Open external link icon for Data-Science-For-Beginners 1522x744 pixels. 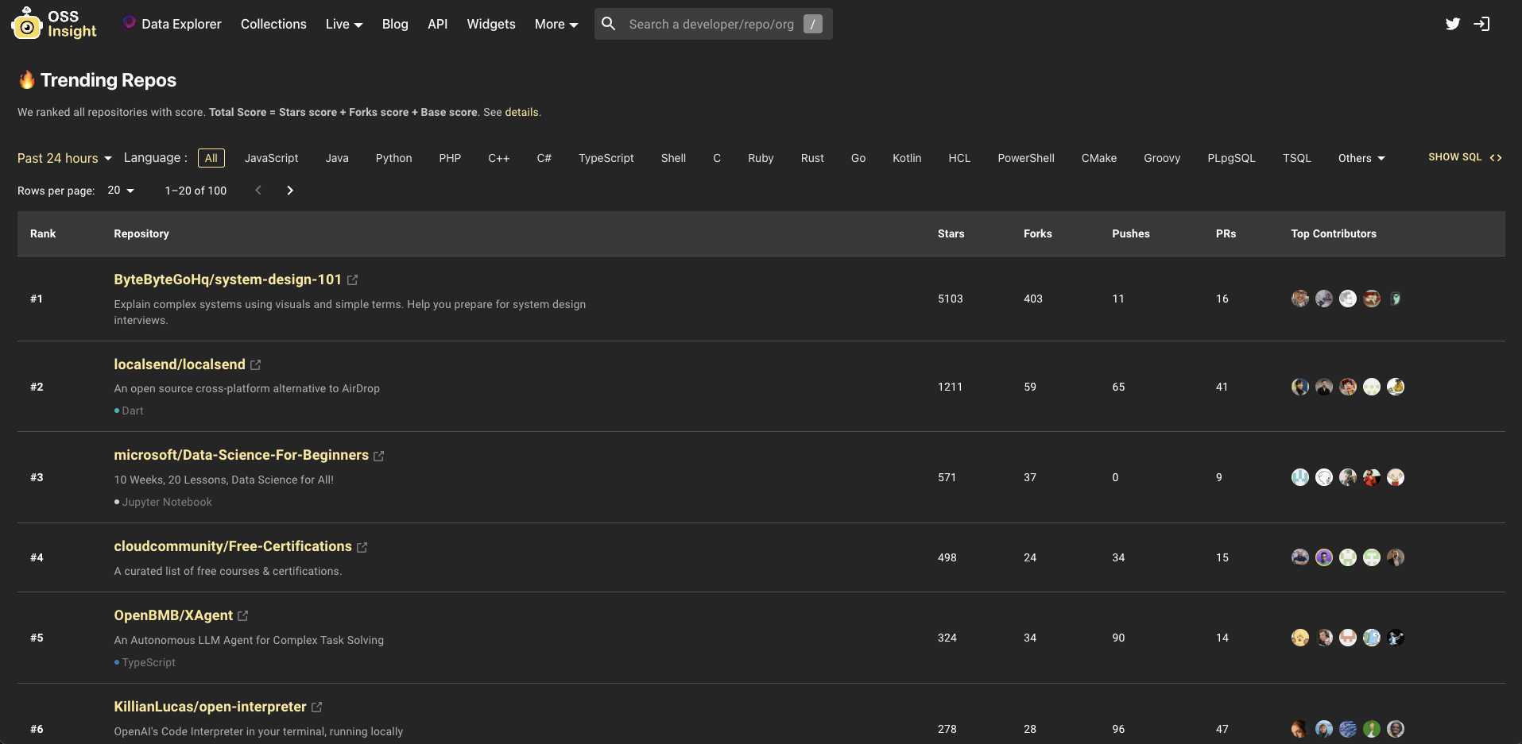coord(379,456)
